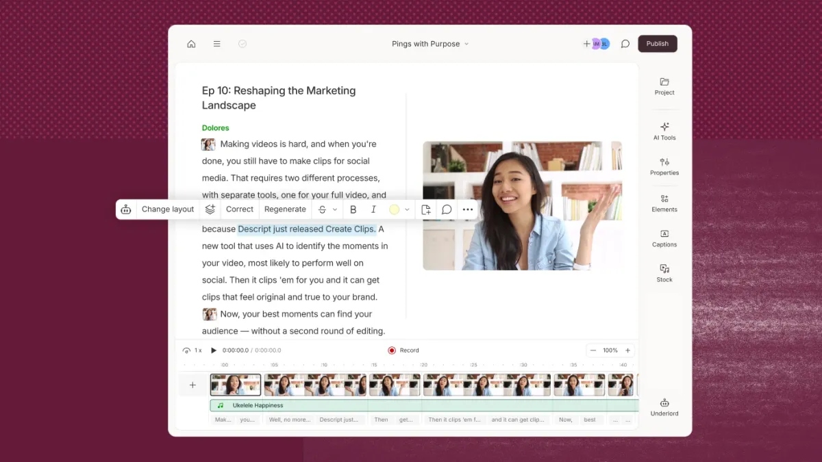822x462 pixels.
Task: Open the AI Tools panel
Action: tap(664, 131)
